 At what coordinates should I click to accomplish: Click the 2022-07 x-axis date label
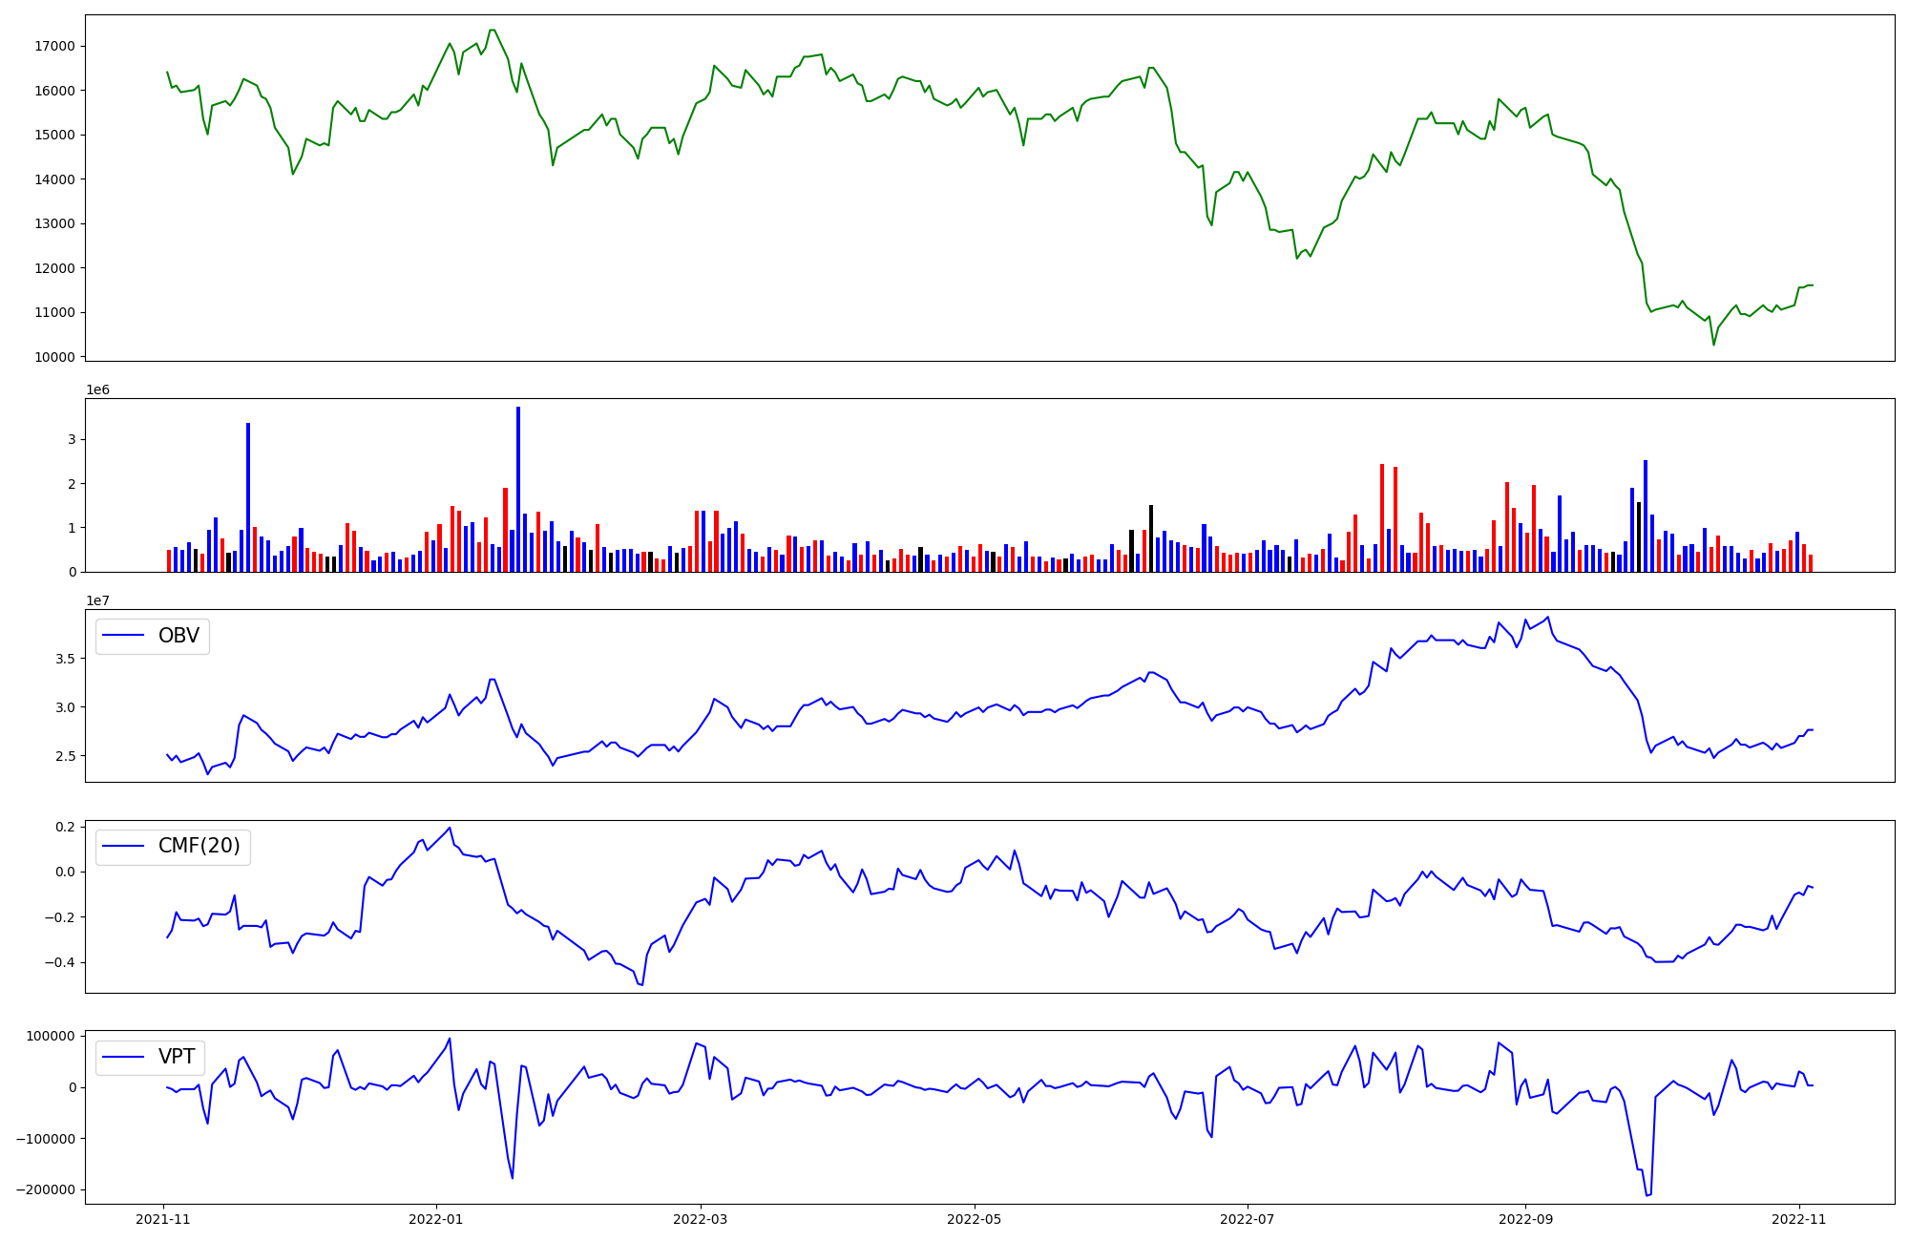pyautogui.click(x=1247, y=1219)
